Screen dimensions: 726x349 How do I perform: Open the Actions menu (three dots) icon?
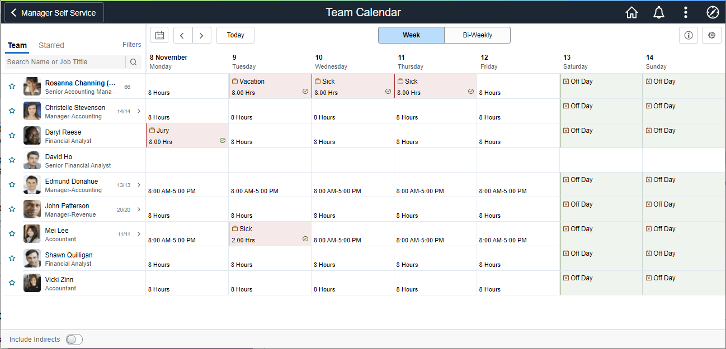click(685, 12)
